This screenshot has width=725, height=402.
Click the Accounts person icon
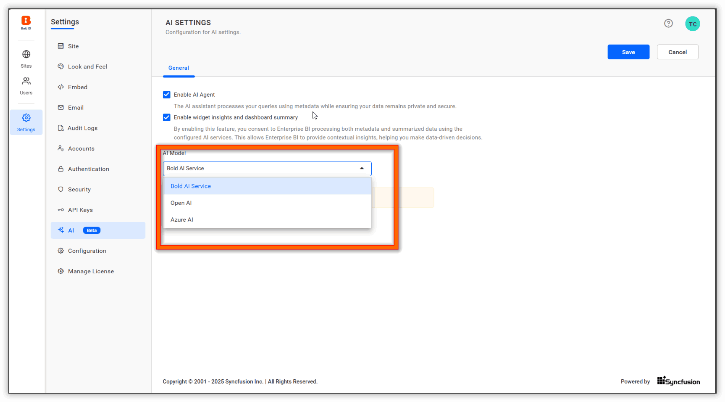coord(61,148)
